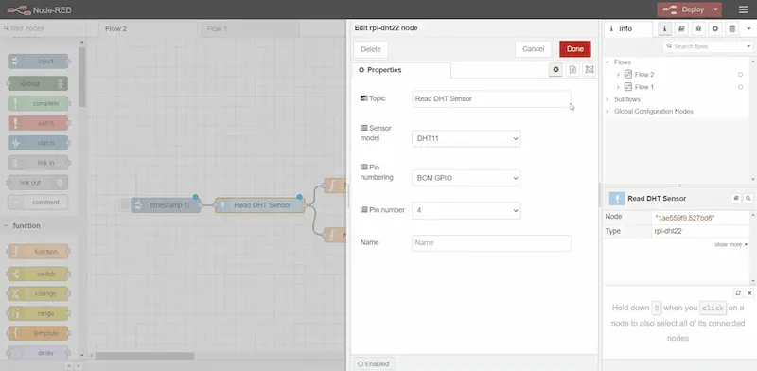This screenshot has height=371, width=757.
Task: Expand the Subflows tree section
Action: [x=607, y=99]
